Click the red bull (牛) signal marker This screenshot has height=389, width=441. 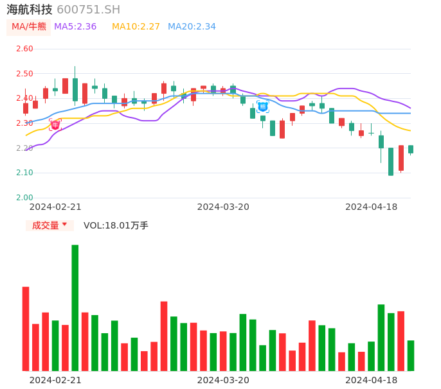click(x=55, y=125)
